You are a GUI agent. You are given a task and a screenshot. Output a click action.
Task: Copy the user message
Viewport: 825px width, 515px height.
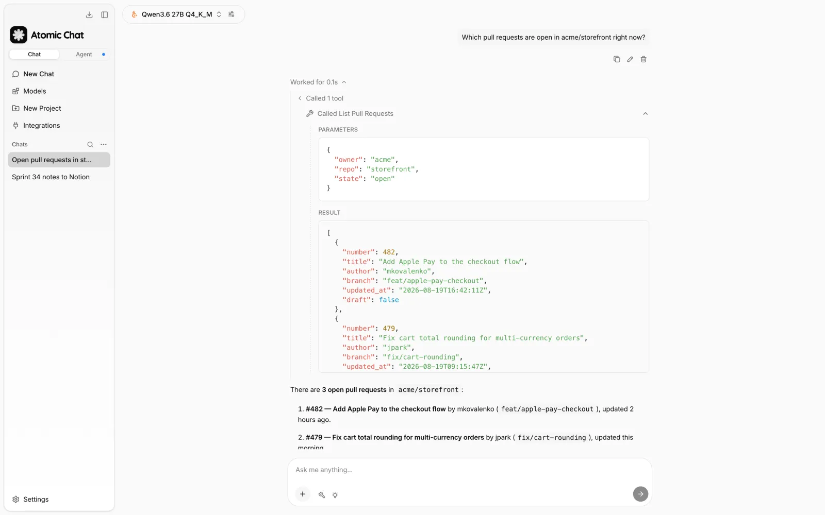tap(617, 59)
